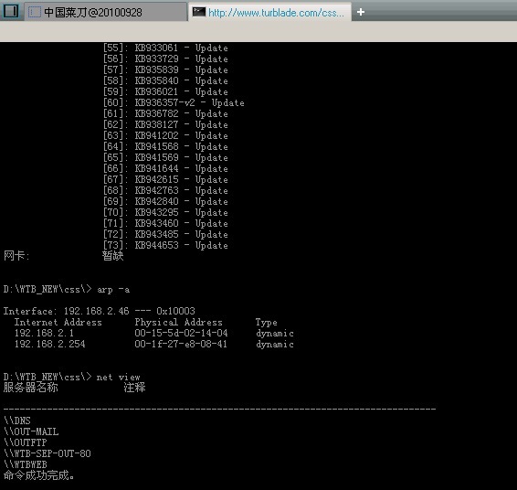This screenshot has width=517, height=490.
Task: Click the Interface 192.168.2.46 line
Action: click(100, 311)
